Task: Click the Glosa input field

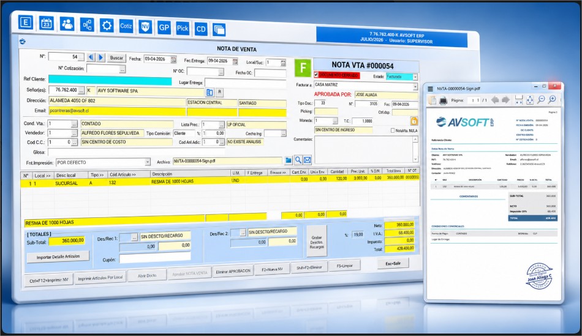Action: (x=136, y=152)
